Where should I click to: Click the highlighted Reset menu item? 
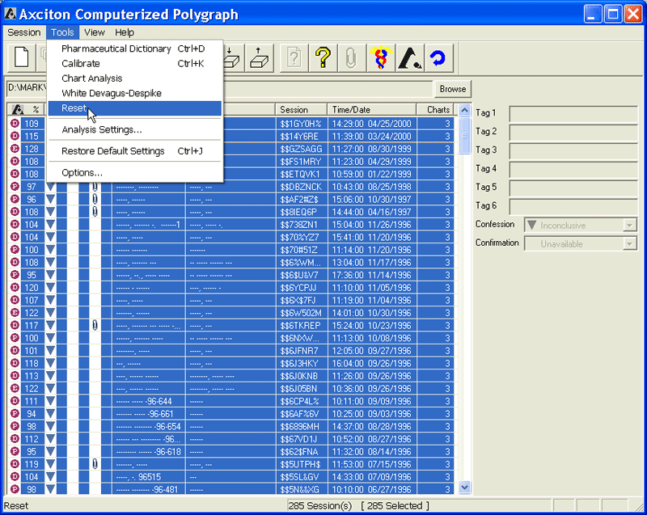point(134,108)
